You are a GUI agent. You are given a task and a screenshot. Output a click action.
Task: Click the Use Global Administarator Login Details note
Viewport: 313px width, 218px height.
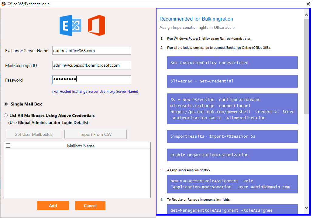coord(48,122)
